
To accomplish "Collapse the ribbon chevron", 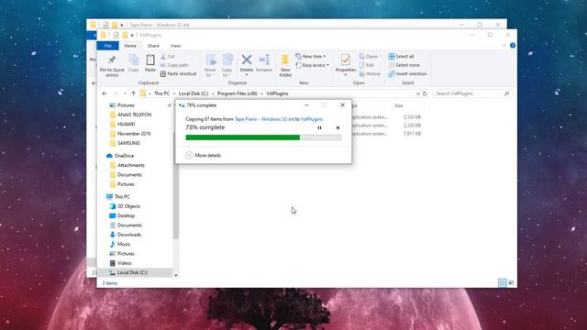I will pyautogui.click(x=504, y=45).
